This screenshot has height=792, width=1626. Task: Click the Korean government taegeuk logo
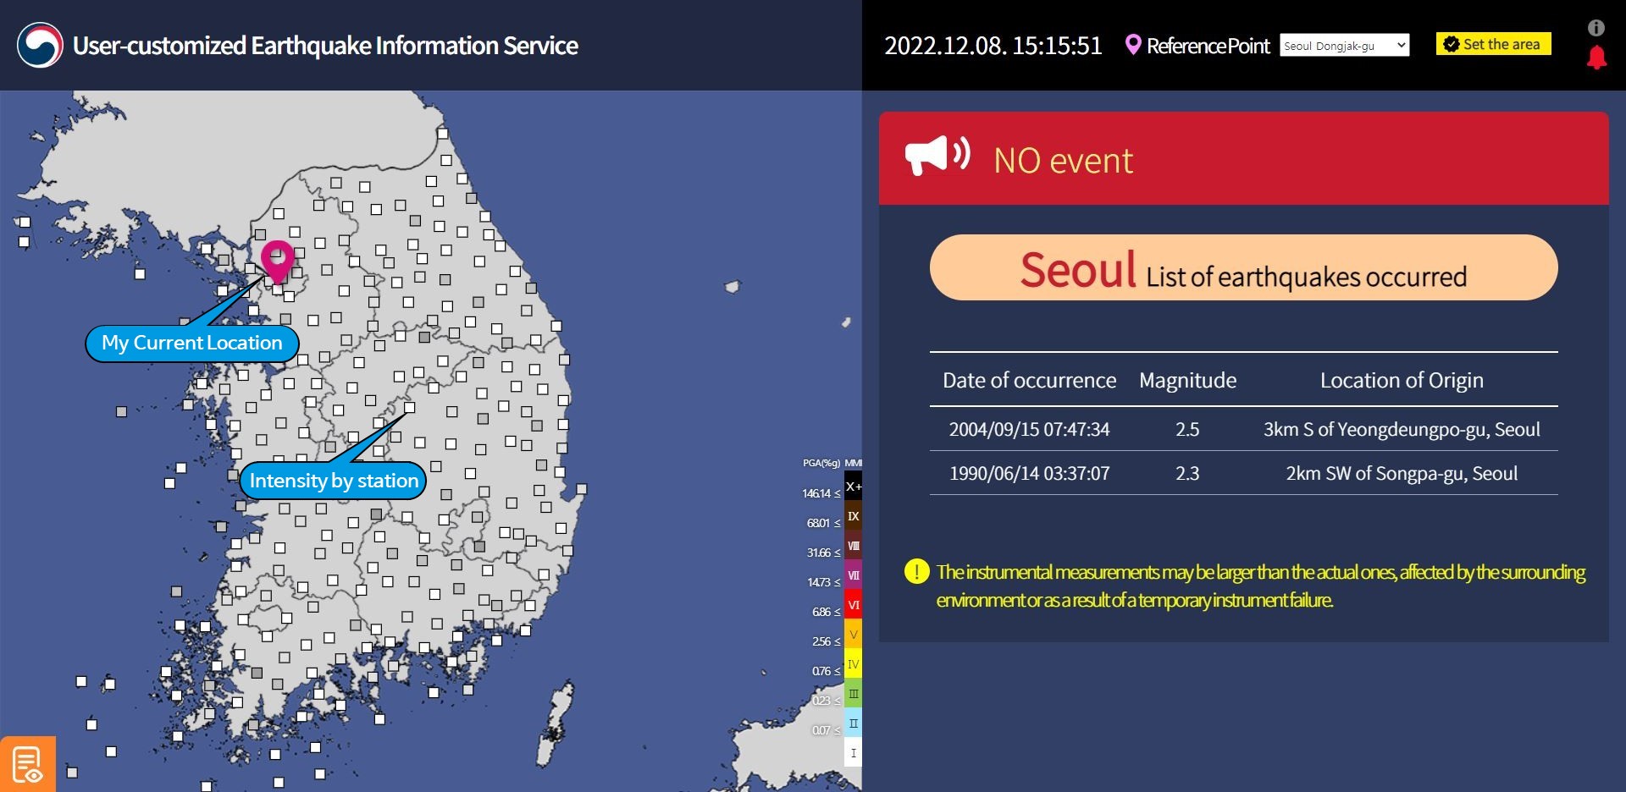(40, 45)
